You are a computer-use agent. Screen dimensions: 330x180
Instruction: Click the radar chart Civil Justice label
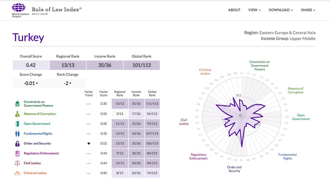(x=184, y=122)
